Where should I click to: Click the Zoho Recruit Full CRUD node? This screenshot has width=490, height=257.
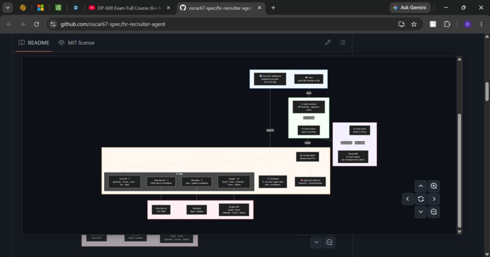[161, 210]
